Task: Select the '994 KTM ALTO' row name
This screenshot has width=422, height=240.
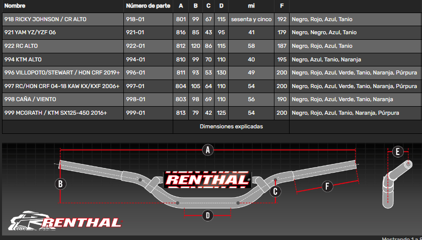Action: [23, 59]
